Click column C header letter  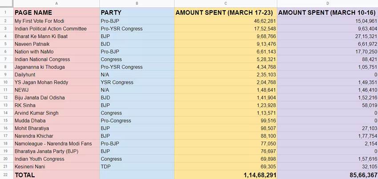226,4
